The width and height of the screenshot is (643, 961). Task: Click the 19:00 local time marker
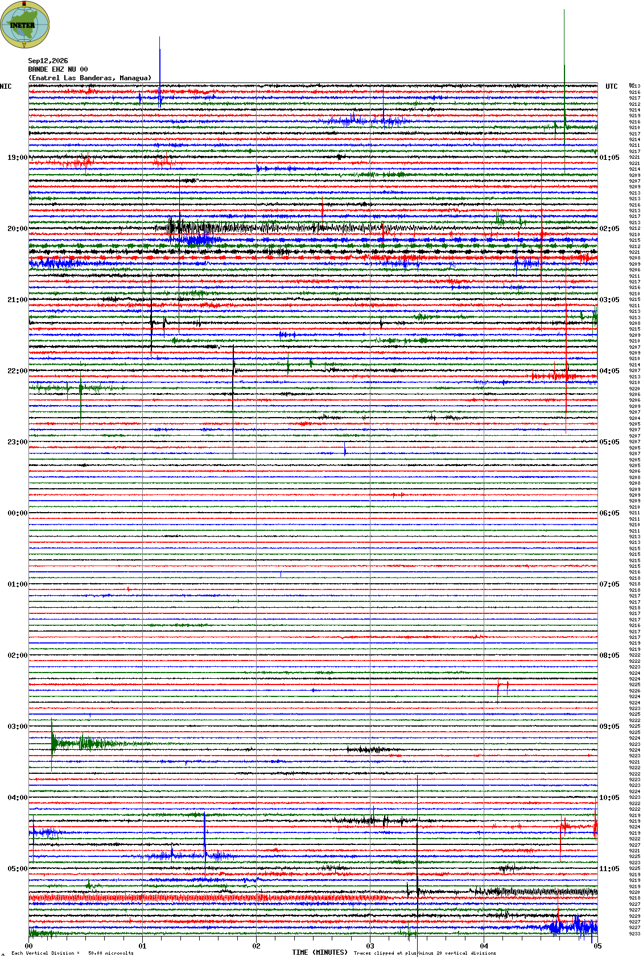pyautogui.click(x=17, y=158)
